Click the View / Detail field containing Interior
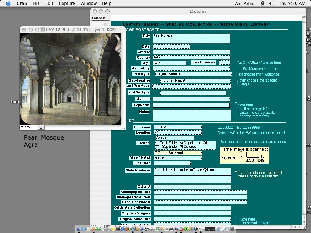The image size is (311, 233). point(178,158)
